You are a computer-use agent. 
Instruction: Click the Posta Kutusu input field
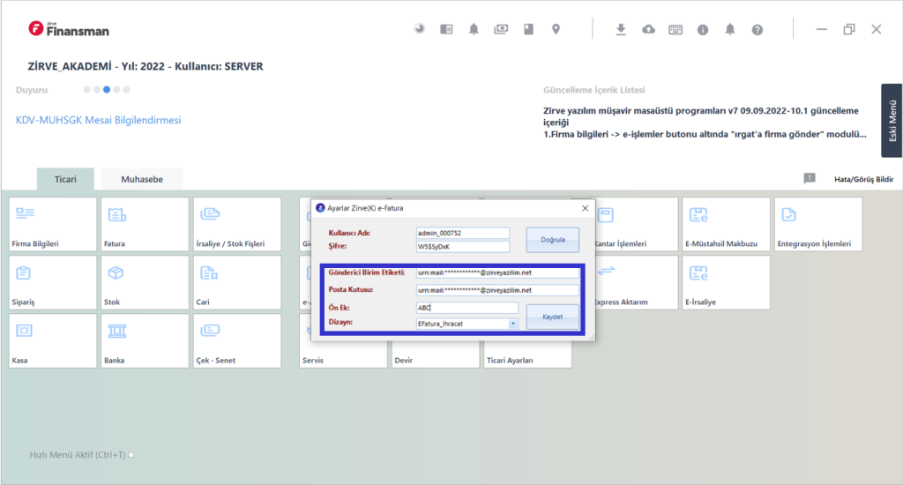point(497,290)
